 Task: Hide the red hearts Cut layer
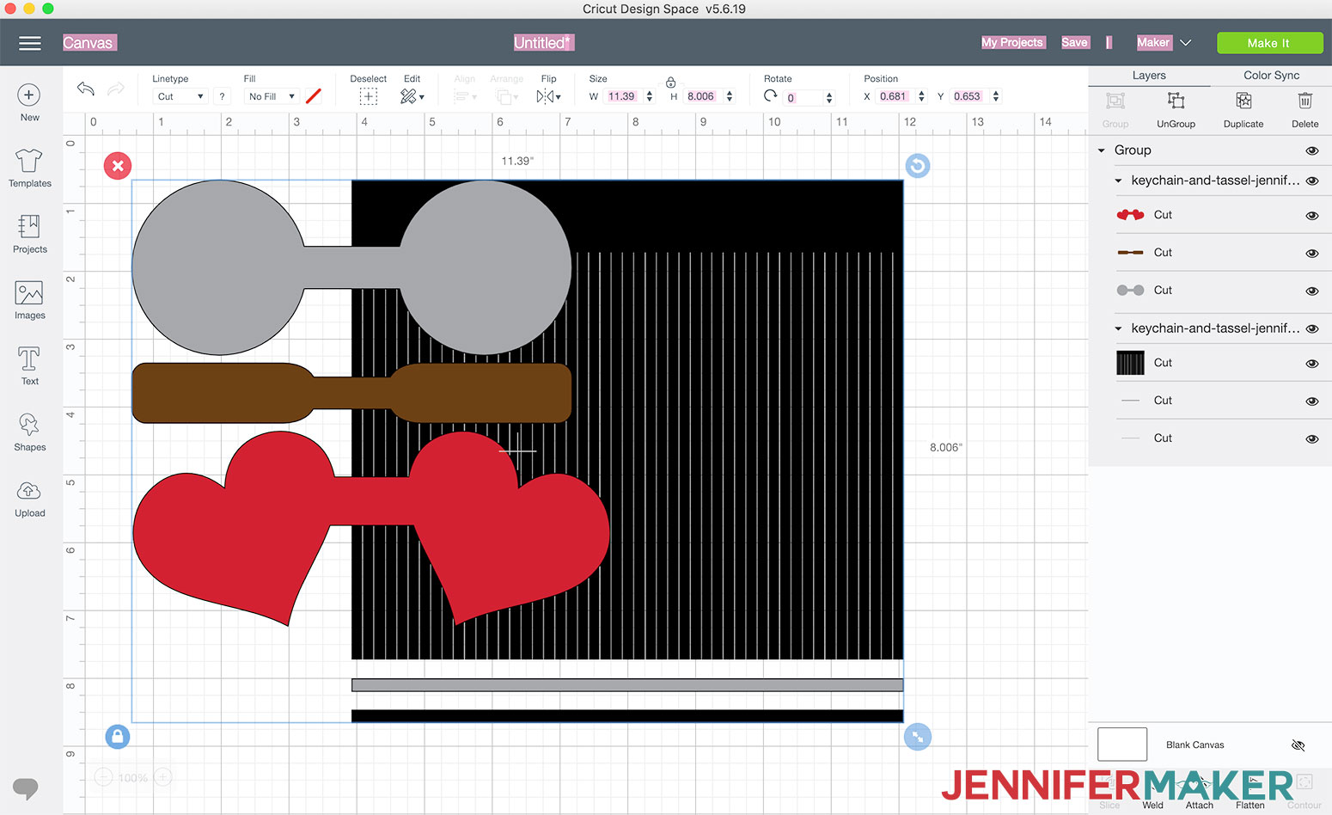1312,216
